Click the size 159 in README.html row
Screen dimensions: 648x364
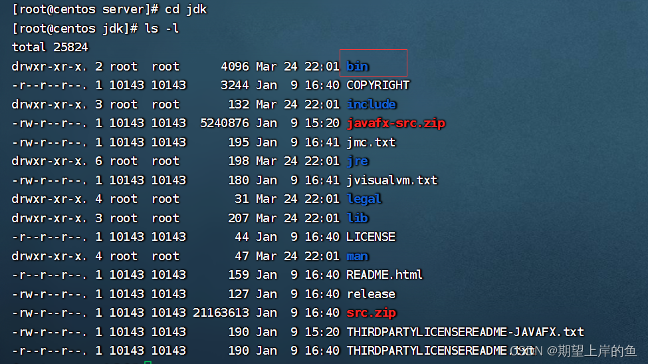(x=239, y=275)
